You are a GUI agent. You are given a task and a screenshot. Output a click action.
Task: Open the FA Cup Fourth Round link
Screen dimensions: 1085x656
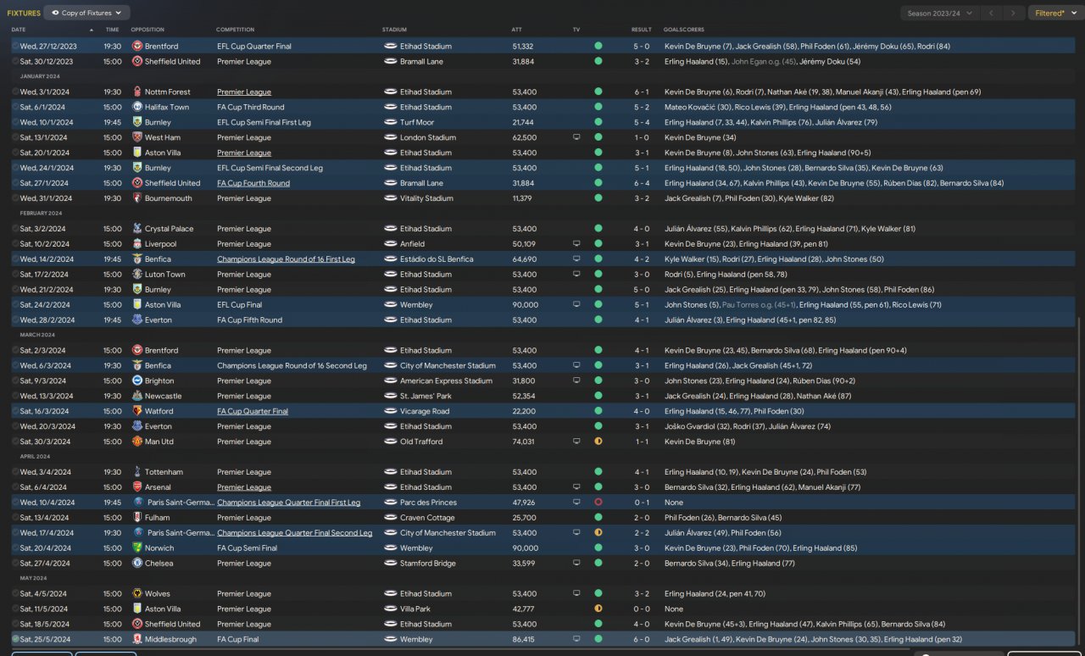point(253,183)
